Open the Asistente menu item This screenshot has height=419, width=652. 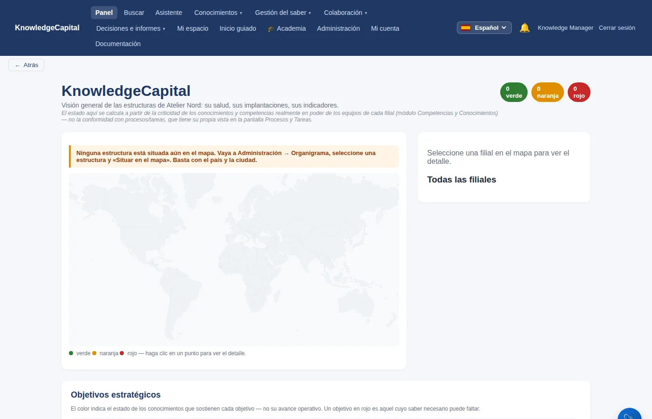click(169, 13)
